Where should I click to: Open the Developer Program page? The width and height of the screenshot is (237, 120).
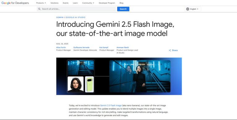[107, 3]
